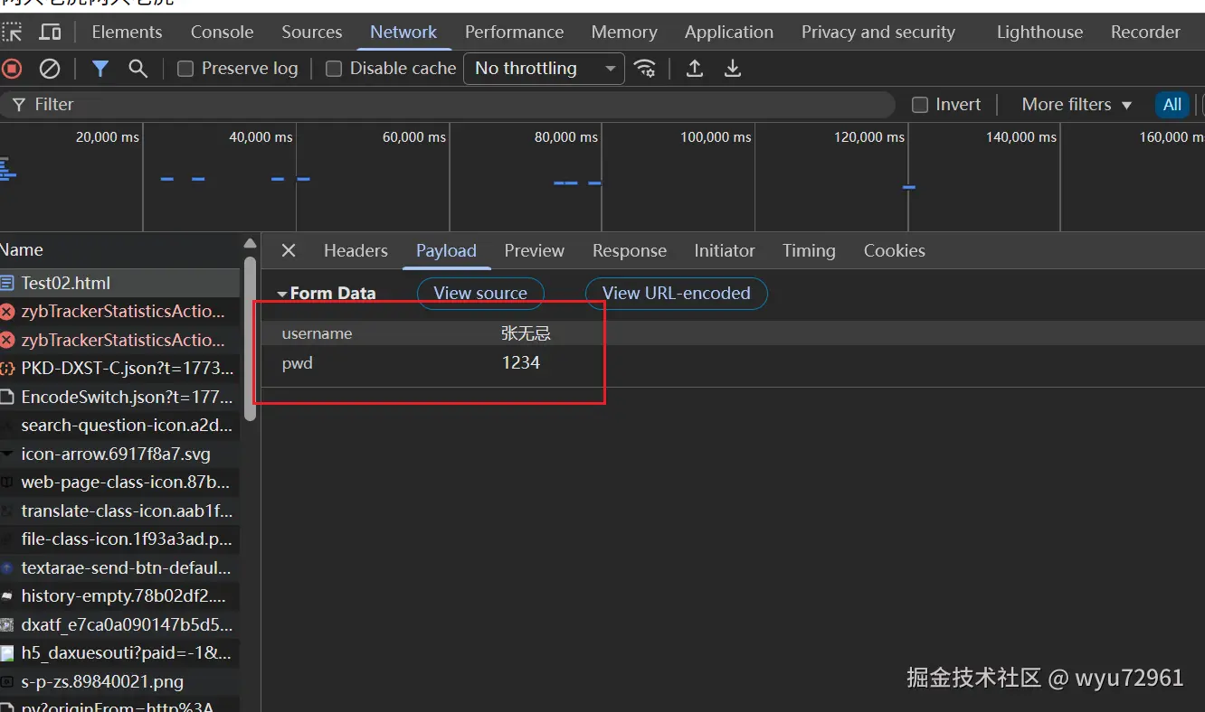Select the h5_daxuesouti request

pyautogui.click(x=119, y=653)
